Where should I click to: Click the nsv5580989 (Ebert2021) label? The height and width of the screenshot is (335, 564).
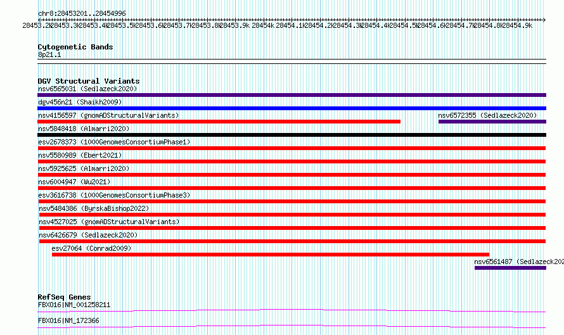coord(80,155)
